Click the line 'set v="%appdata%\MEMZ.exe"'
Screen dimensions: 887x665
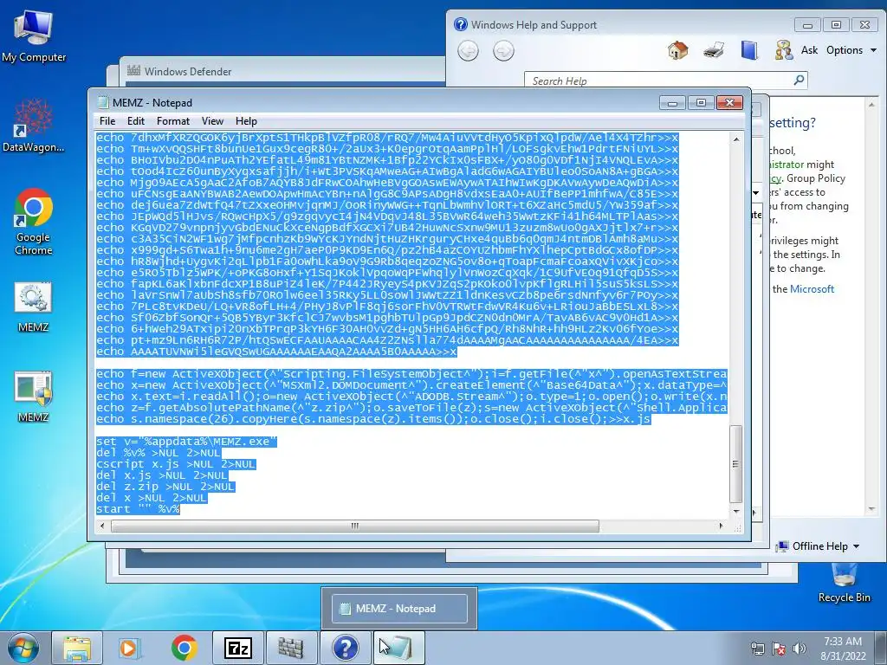(x=187, y=442)
